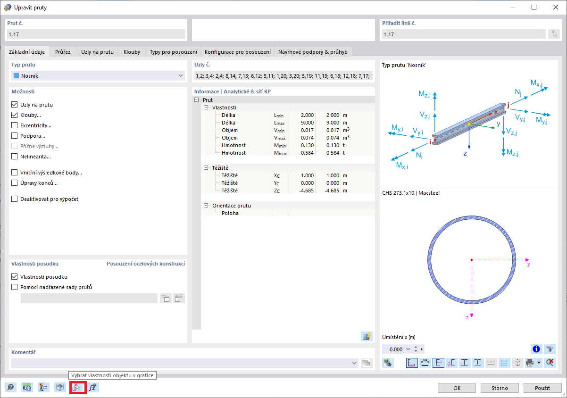Open the 'Umístění x' value dropdown
The image size is (567, 398).
[408, 349]
